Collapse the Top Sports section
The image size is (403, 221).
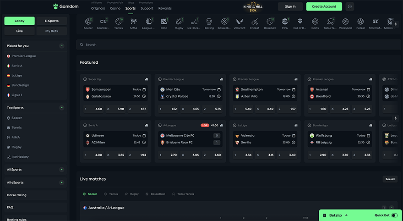coord(62,108)
